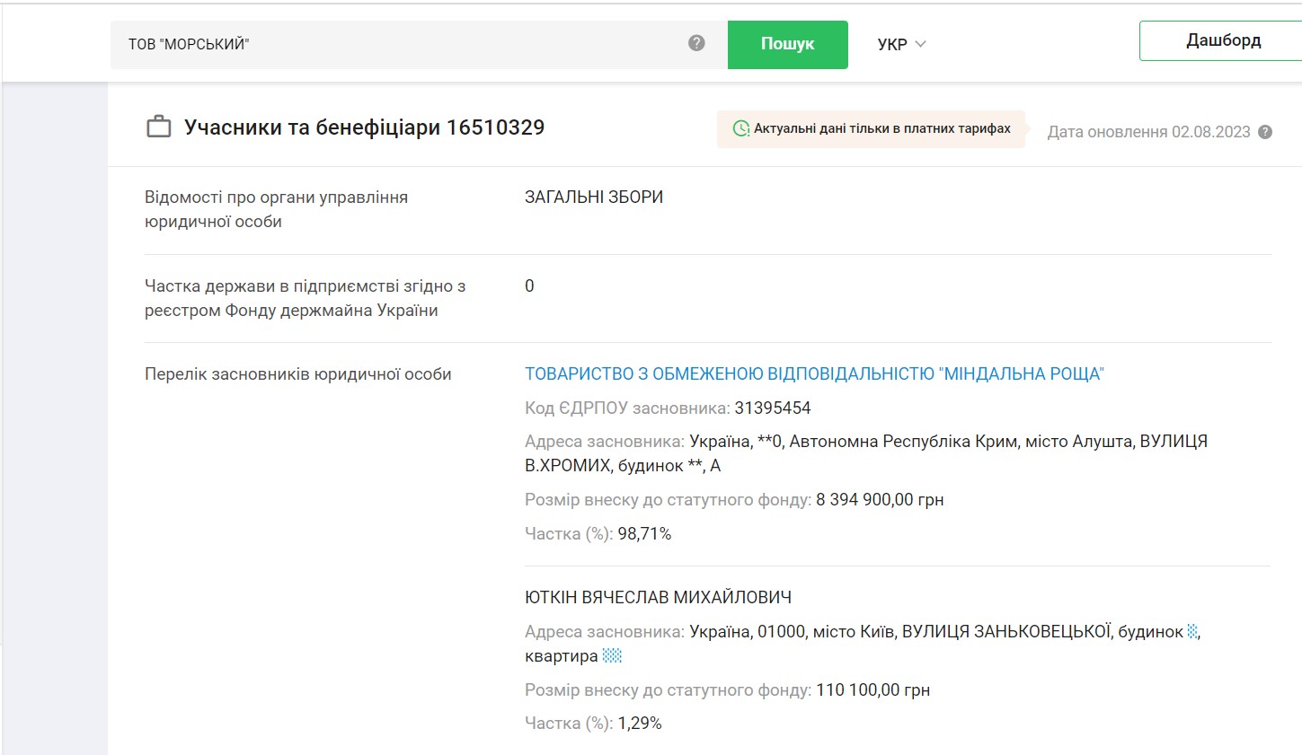This screenshot has height=755, width=1302.
Task: Click the Дата оновлення 02.08.2023 text
Action: pyautogui.click(x=1148, y=132)
